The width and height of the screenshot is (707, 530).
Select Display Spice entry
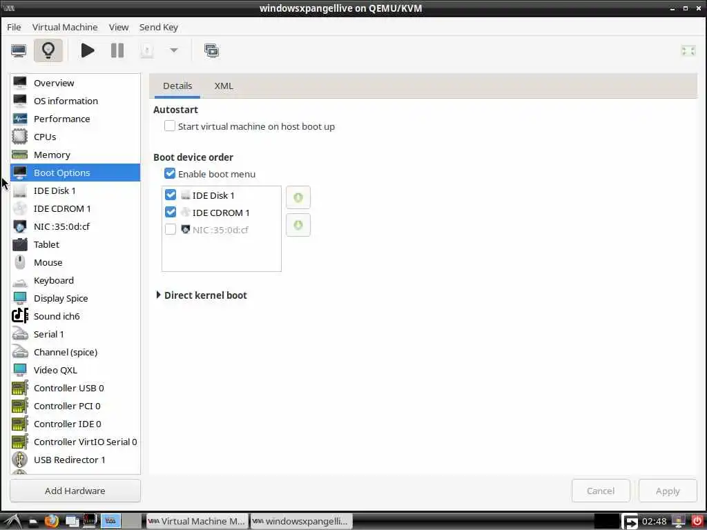[75, 298]
